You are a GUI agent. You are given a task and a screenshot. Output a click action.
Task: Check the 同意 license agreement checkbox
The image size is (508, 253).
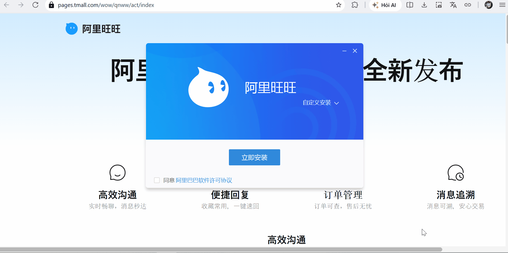pyautogui.click(x=157, y=180)
